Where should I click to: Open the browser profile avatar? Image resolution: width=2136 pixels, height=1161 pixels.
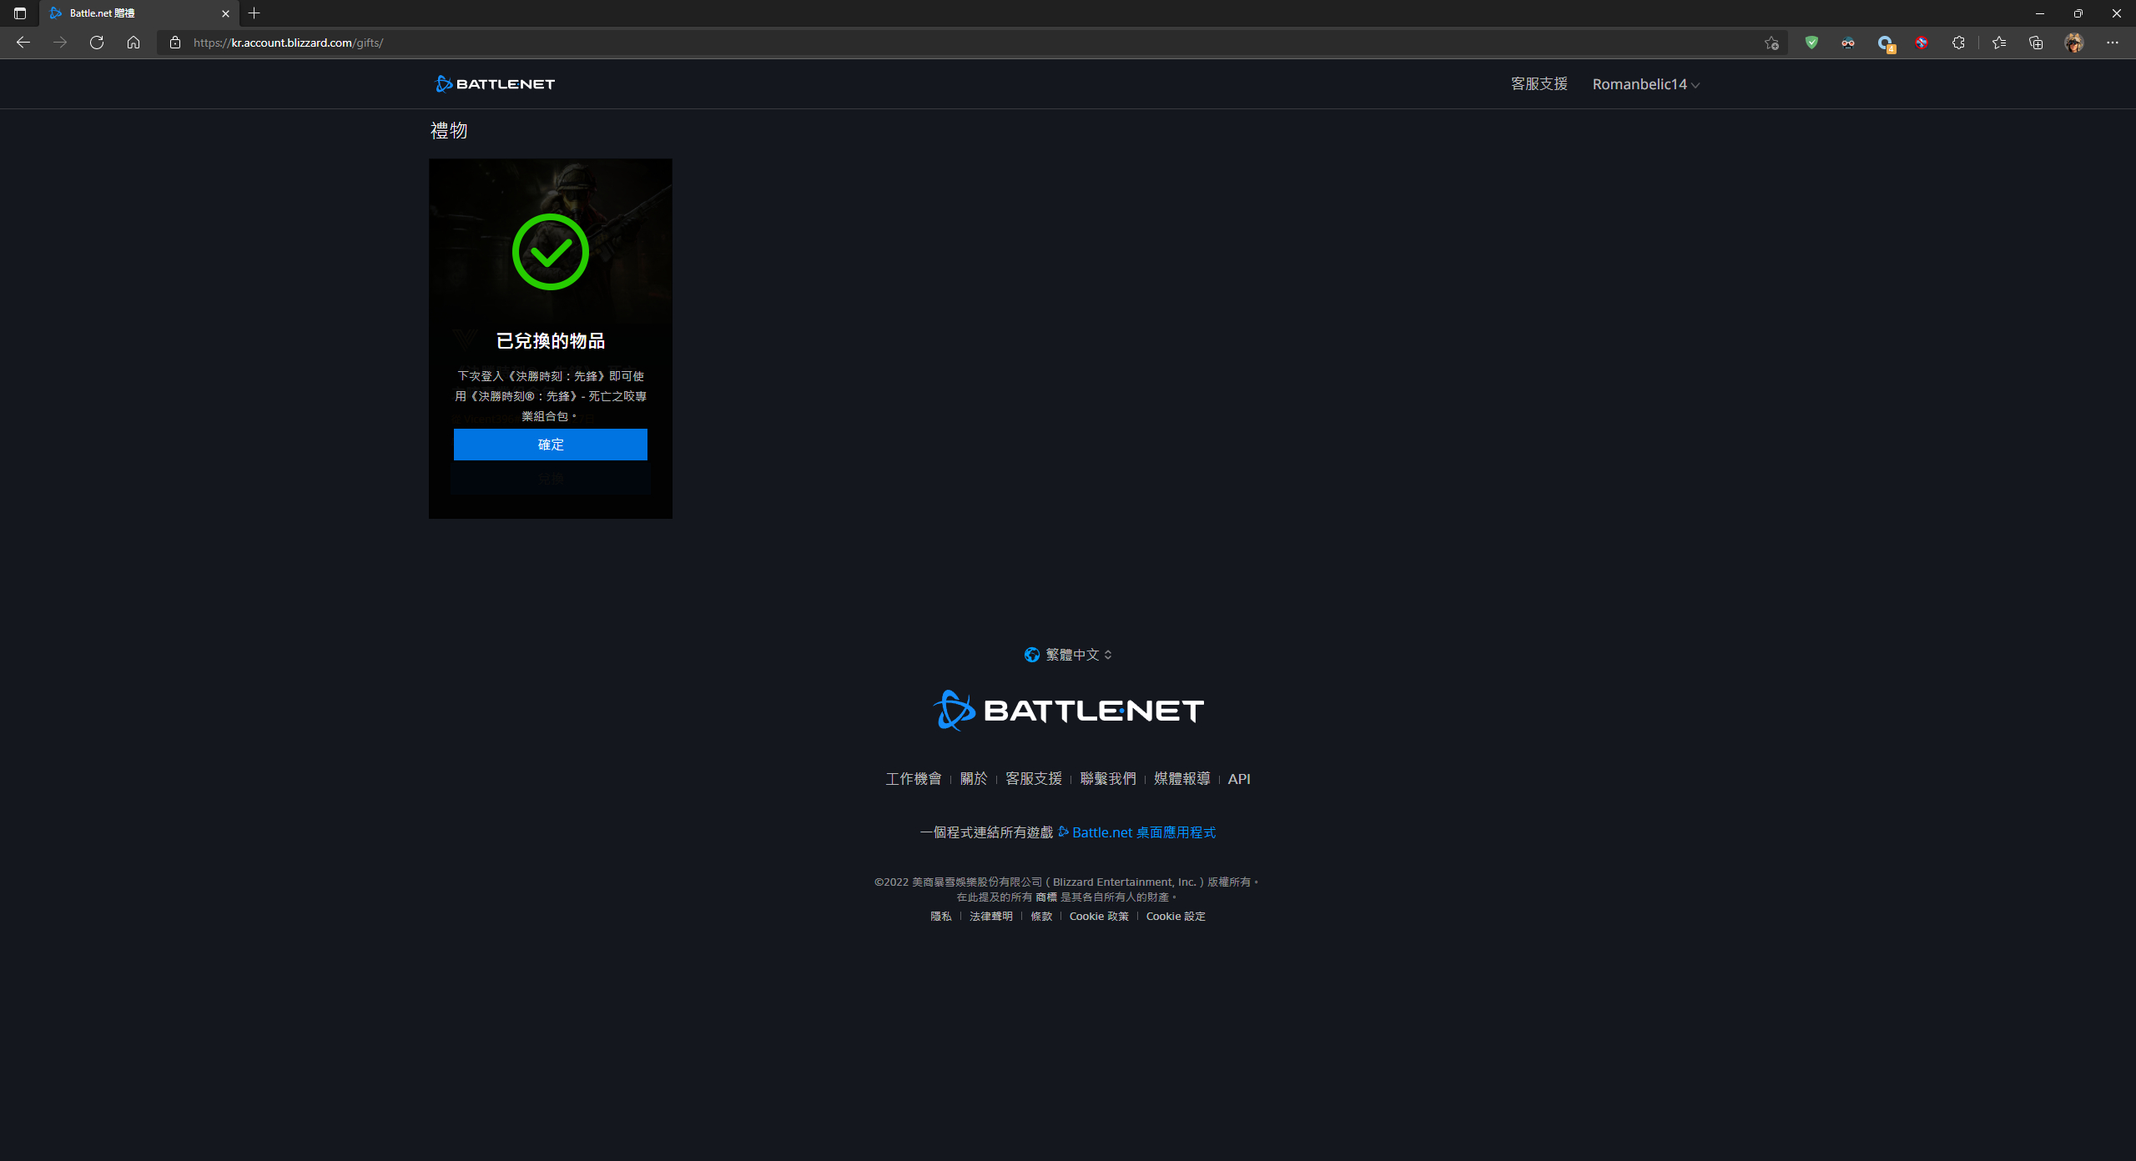[x=2074, y=43]
